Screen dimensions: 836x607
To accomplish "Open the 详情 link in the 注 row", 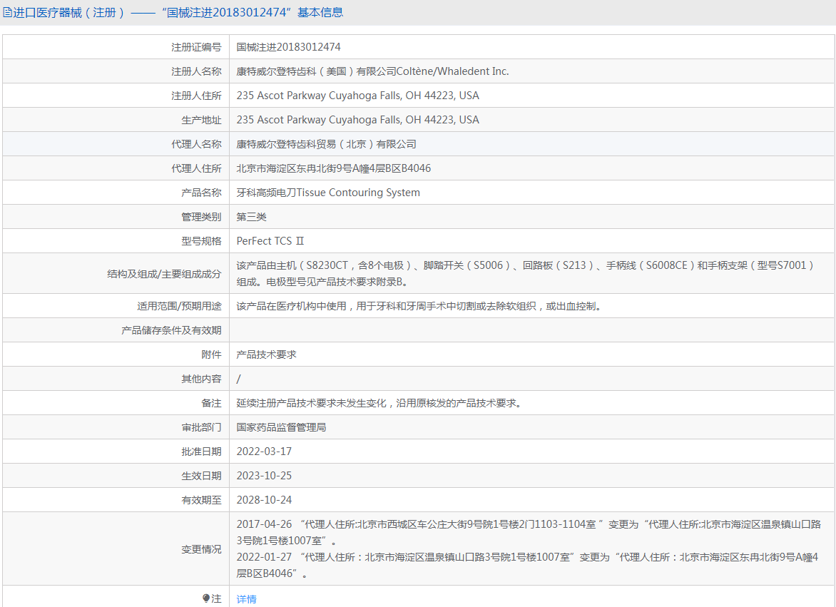I will (x=246, y=599).
